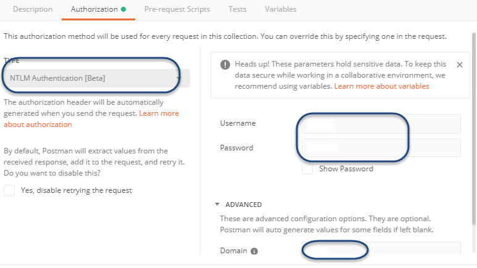Switch to the Description tab
Image resolution: width=477 pixels, height=268 pixels.
33,9
